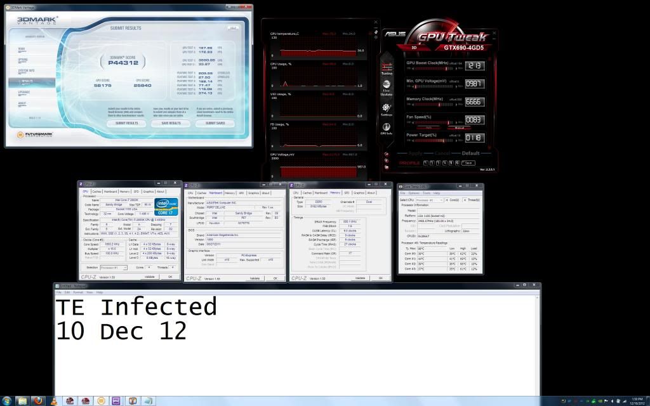Select Upgrade in 3DMark Vantage sidebar
Viewport: 650px width, 406px height.
(24, 92)
